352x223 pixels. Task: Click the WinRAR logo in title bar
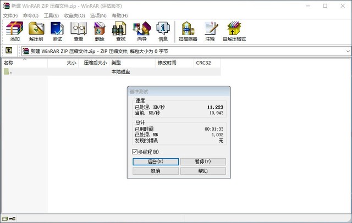[x=6, y=5]
